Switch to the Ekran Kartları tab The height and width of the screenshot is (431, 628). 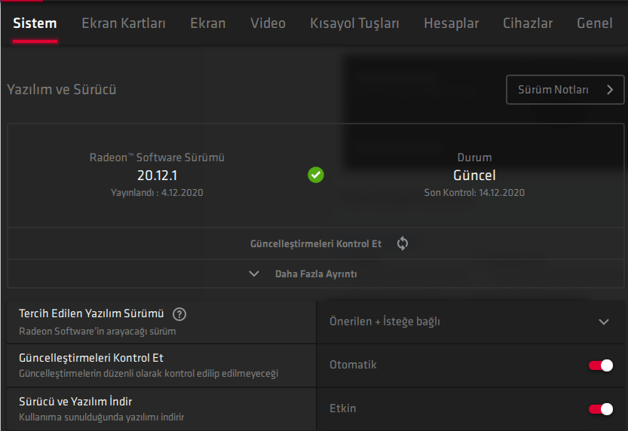pyautogui.click(x=124, y=23)
